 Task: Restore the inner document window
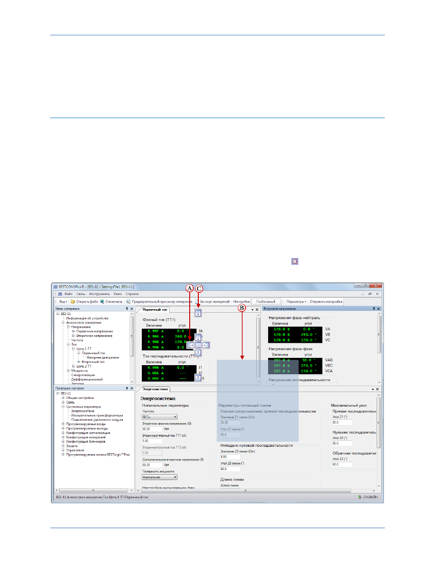[x=370, y=294]
